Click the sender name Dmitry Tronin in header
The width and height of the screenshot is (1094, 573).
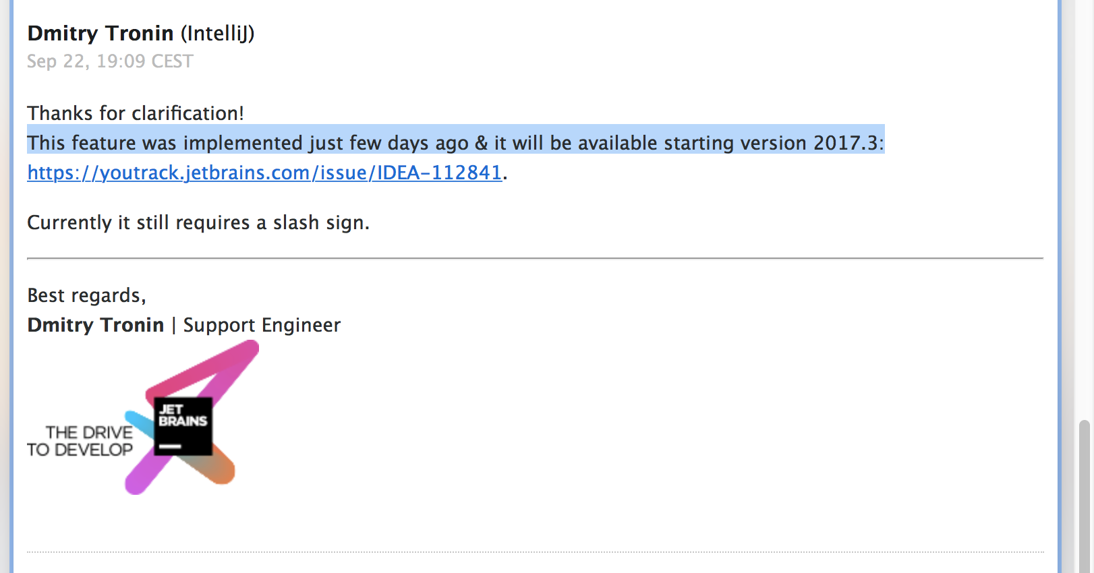click(x=100, y=33)
